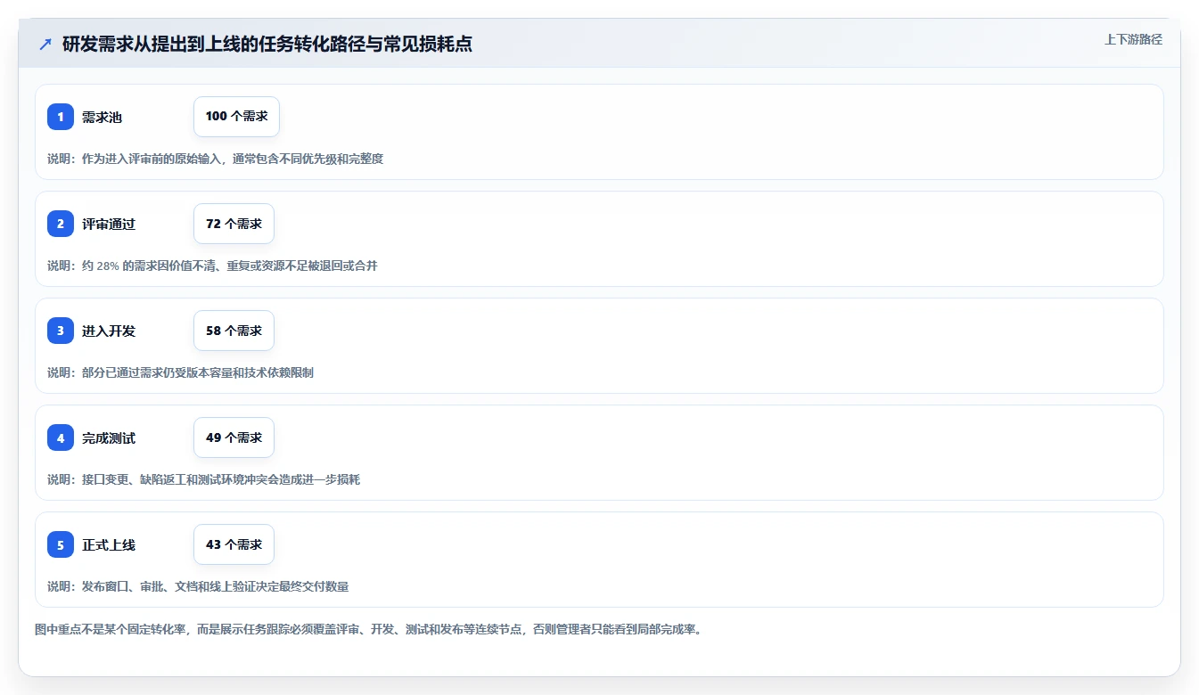Select the "49 个需求" value chip

[234, 437]
